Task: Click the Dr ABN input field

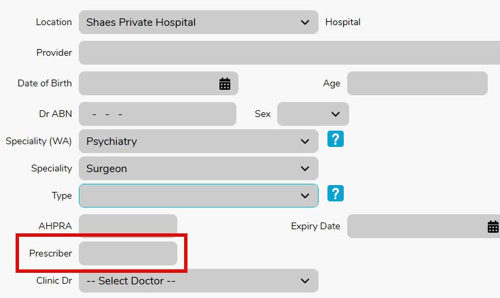Action: tap(158, 114)
